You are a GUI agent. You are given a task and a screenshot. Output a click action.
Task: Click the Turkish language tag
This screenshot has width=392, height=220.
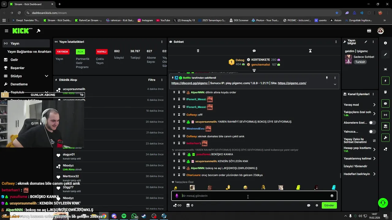tap(360, 62)
